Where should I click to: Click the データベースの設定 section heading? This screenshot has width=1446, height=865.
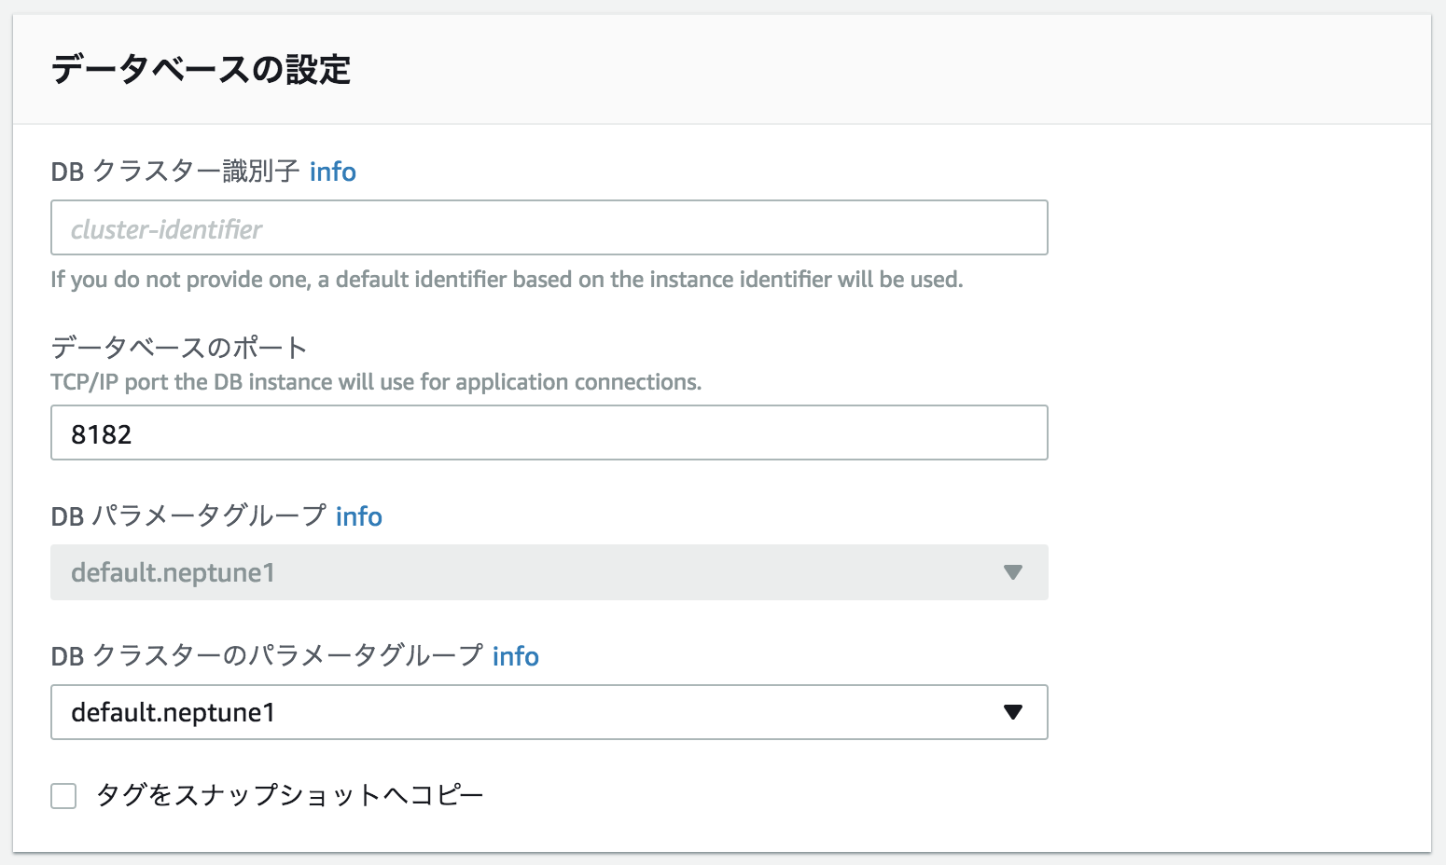click(x=201, y=70)
